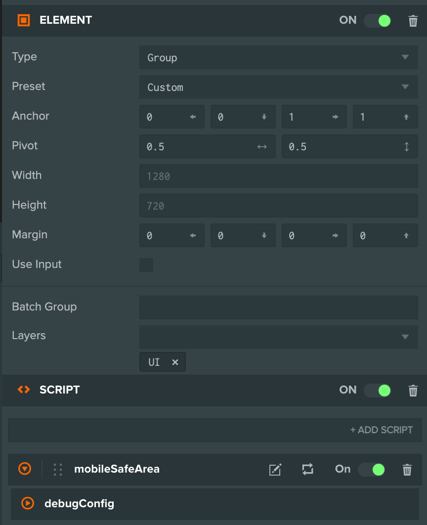Toggle the Script component ON switch
427x525 pixels.
click(378, 391)
